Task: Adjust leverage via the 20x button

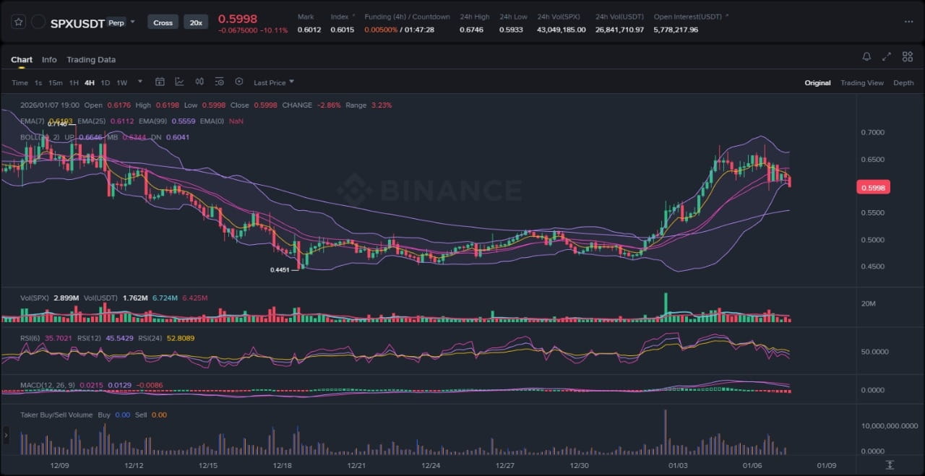Action: [x=196, y=22]
